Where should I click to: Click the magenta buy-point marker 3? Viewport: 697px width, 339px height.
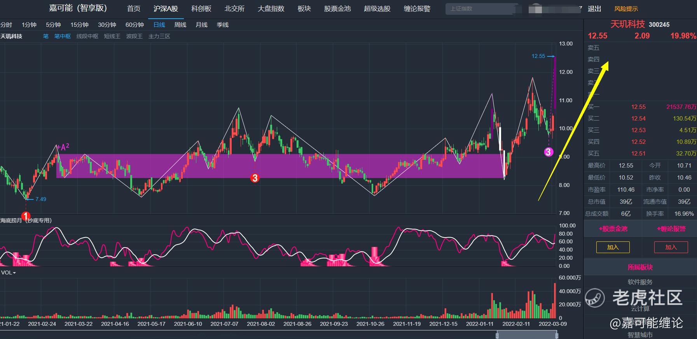[548, 152]
